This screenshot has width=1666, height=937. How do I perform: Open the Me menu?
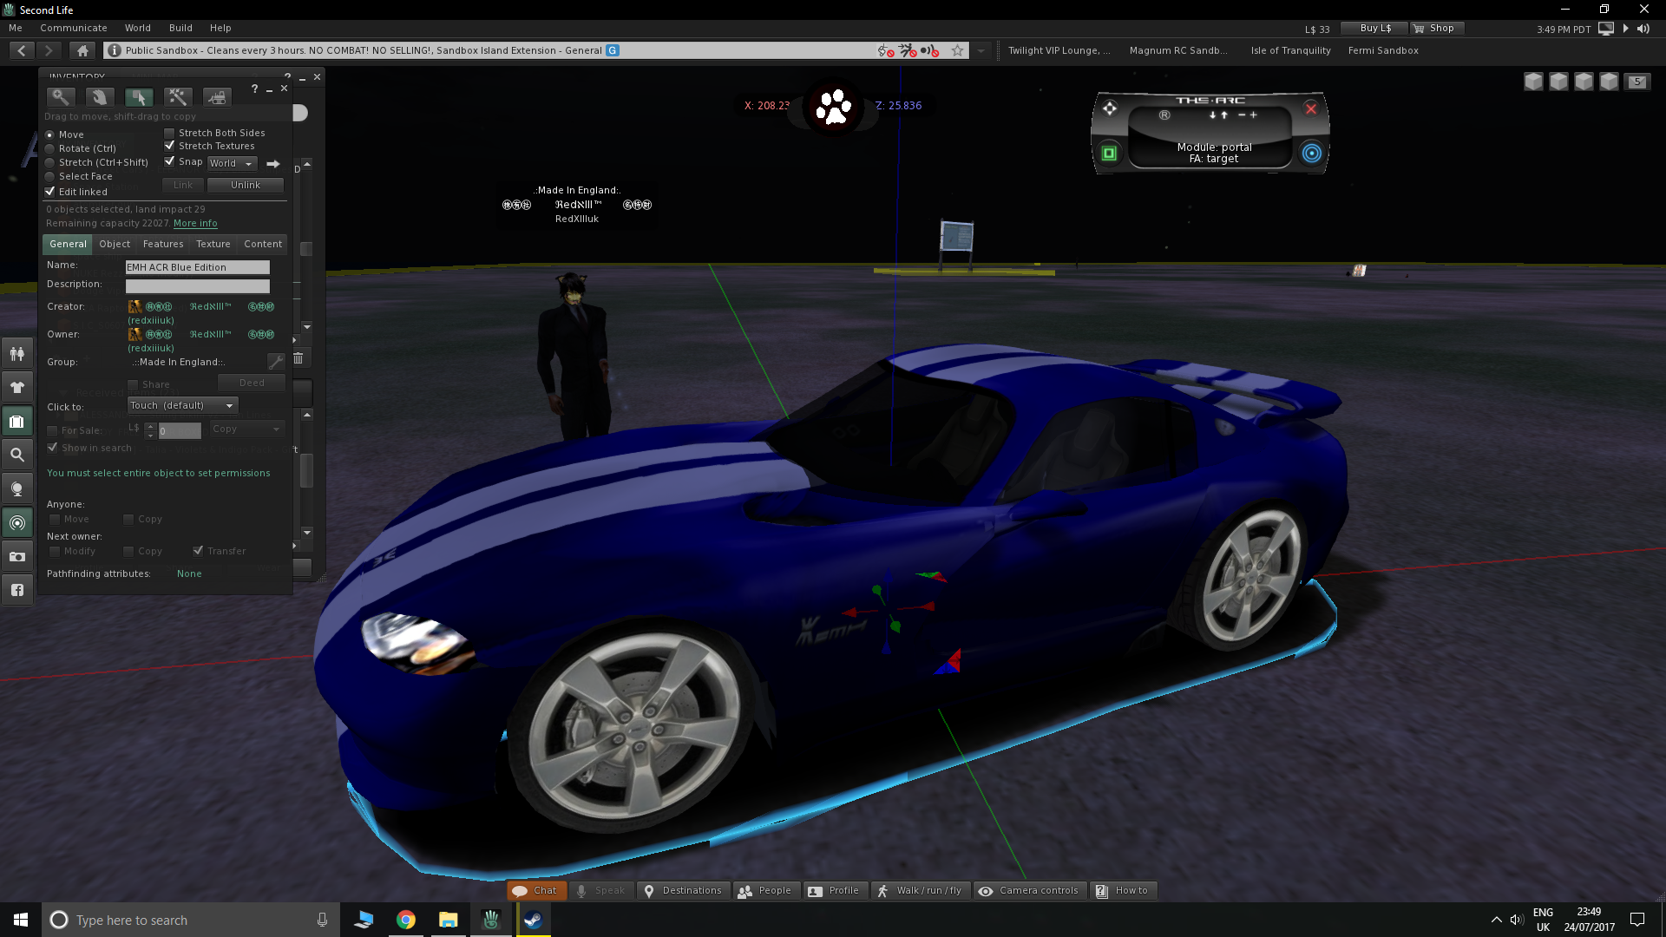pos(16,28)
